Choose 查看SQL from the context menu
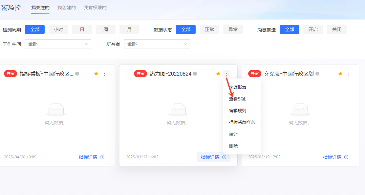 coord(238,99)
